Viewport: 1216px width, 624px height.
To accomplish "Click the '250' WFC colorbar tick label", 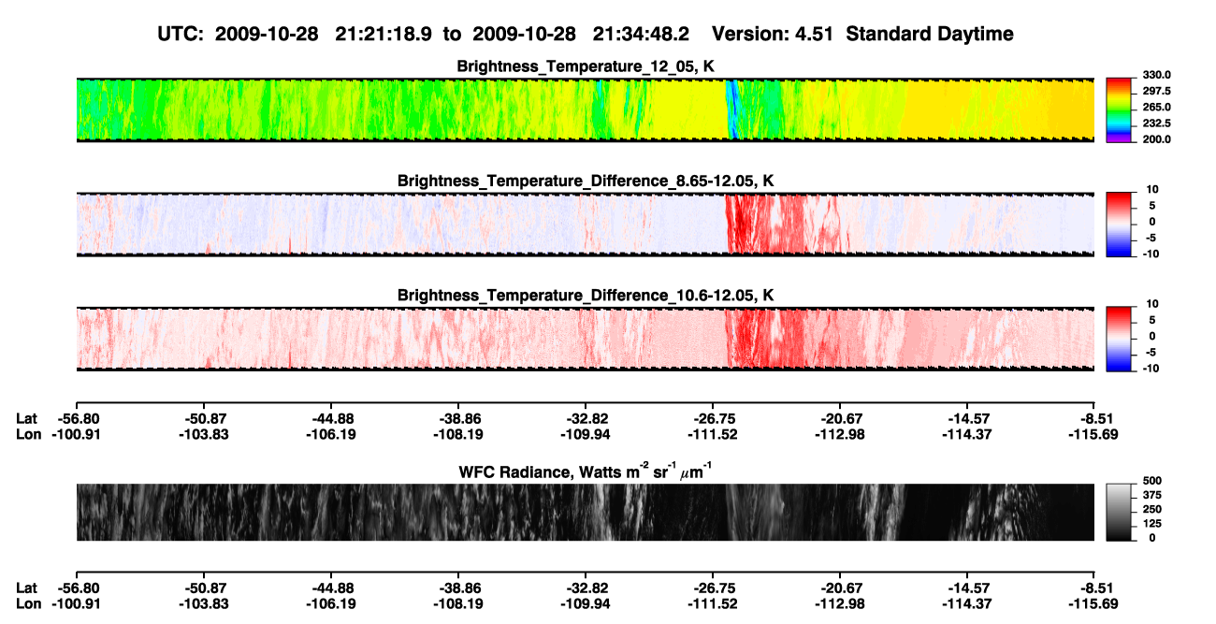I will point(1151,510).
